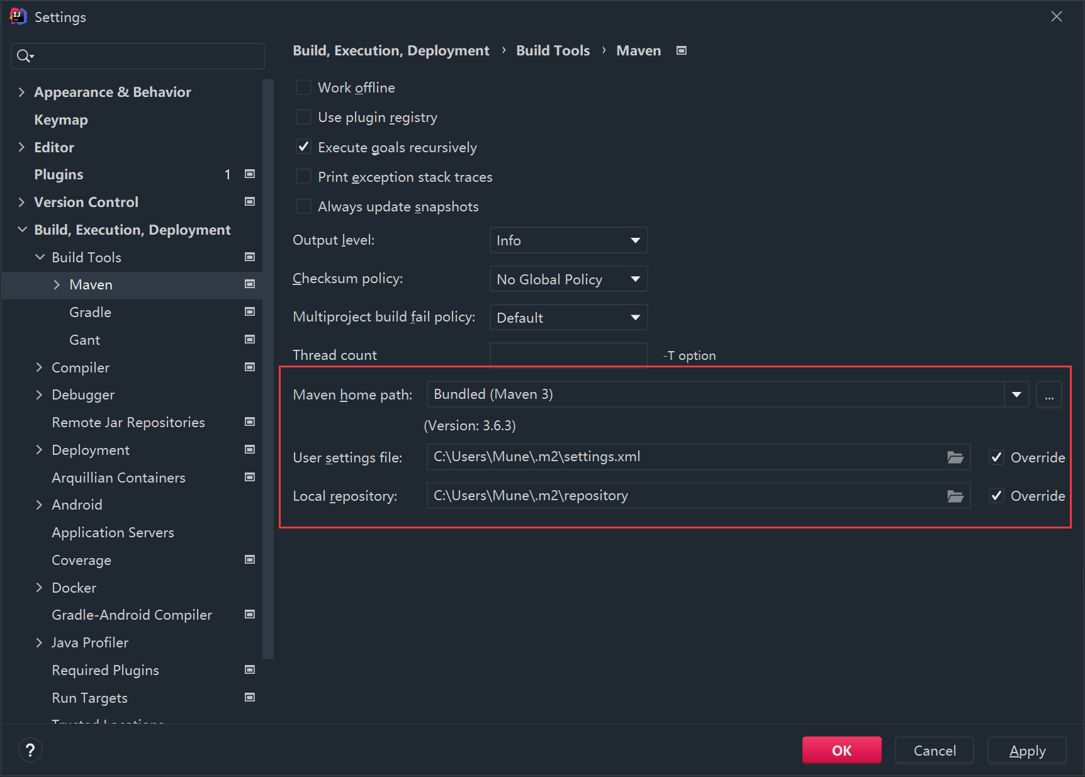Open the Multiproject build fail policy dropdown
Screen dimensions: 1085x777
568,317
